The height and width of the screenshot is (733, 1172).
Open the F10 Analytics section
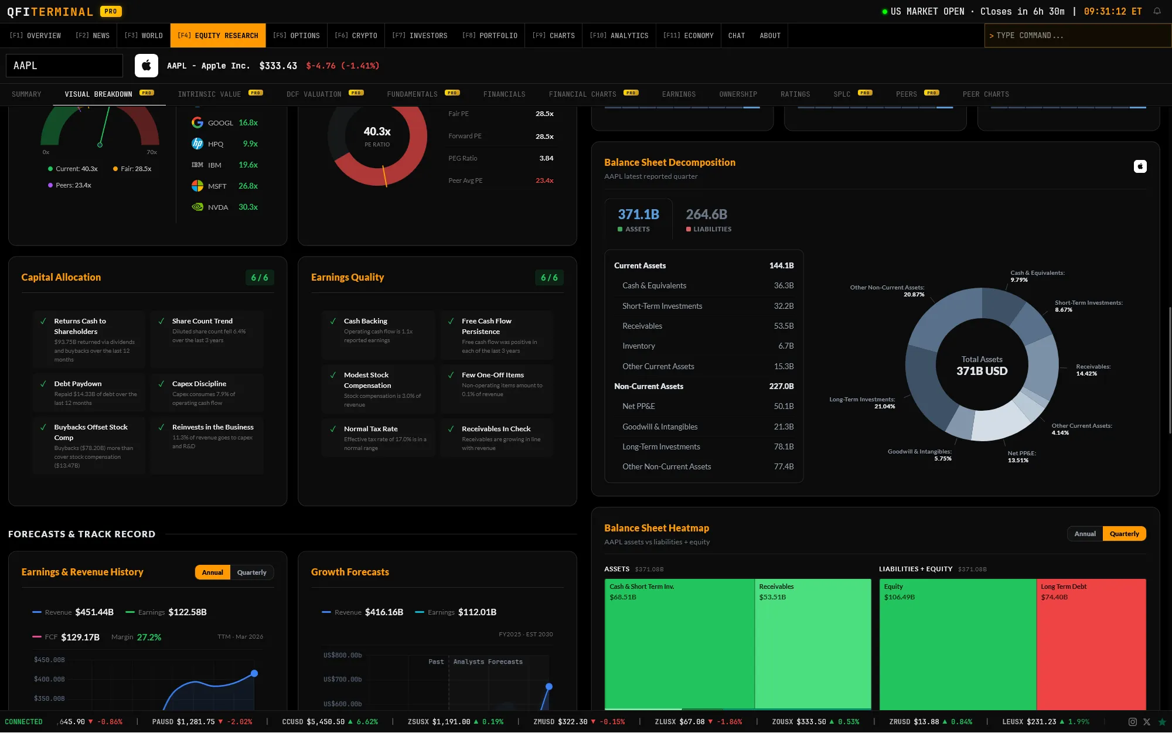(619, 36)
